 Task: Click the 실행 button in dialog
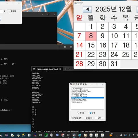pyautogui.click(x=99, y=118)
